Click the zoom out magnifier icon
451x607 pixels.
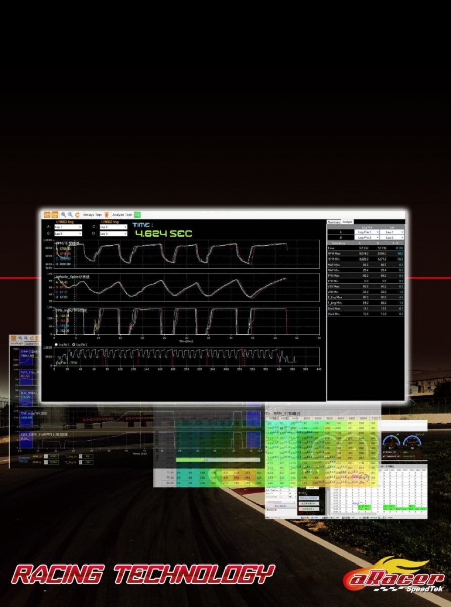tap(70, 215)
